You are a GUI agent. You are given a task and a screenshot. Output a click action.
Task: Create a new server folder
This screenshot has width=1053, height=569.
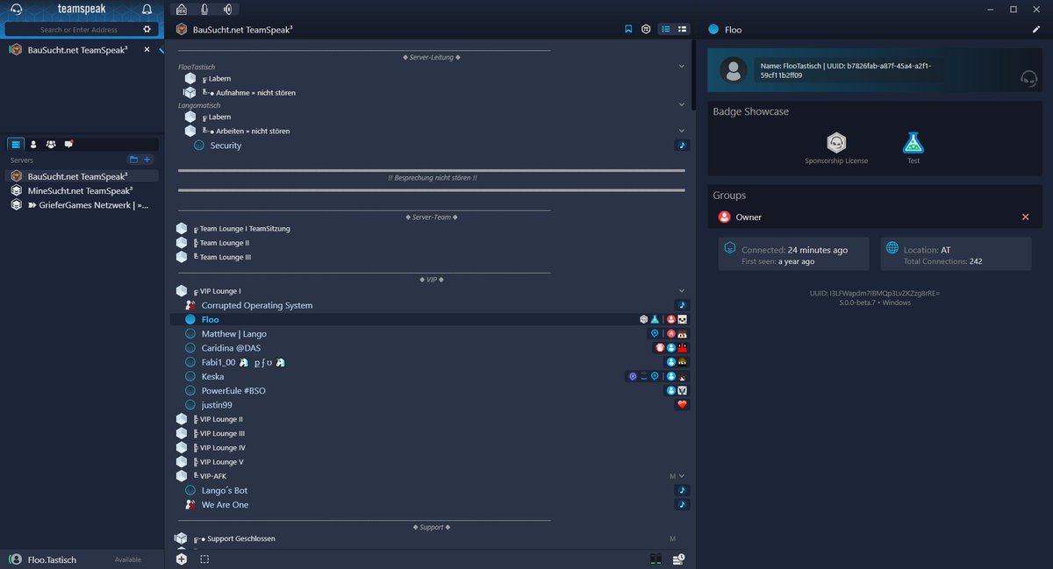(133, 160)
